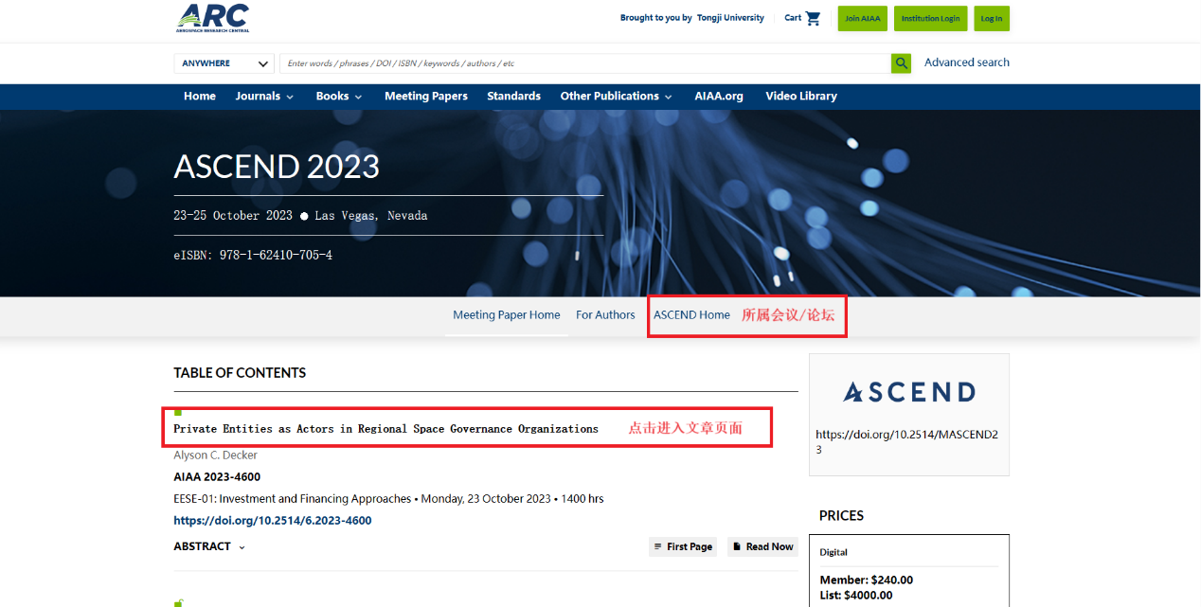The height and width of the screenshot is (607, 1201).
Task: Click the AIAA 2023-4600 paper number
Action: click(217, 477)
